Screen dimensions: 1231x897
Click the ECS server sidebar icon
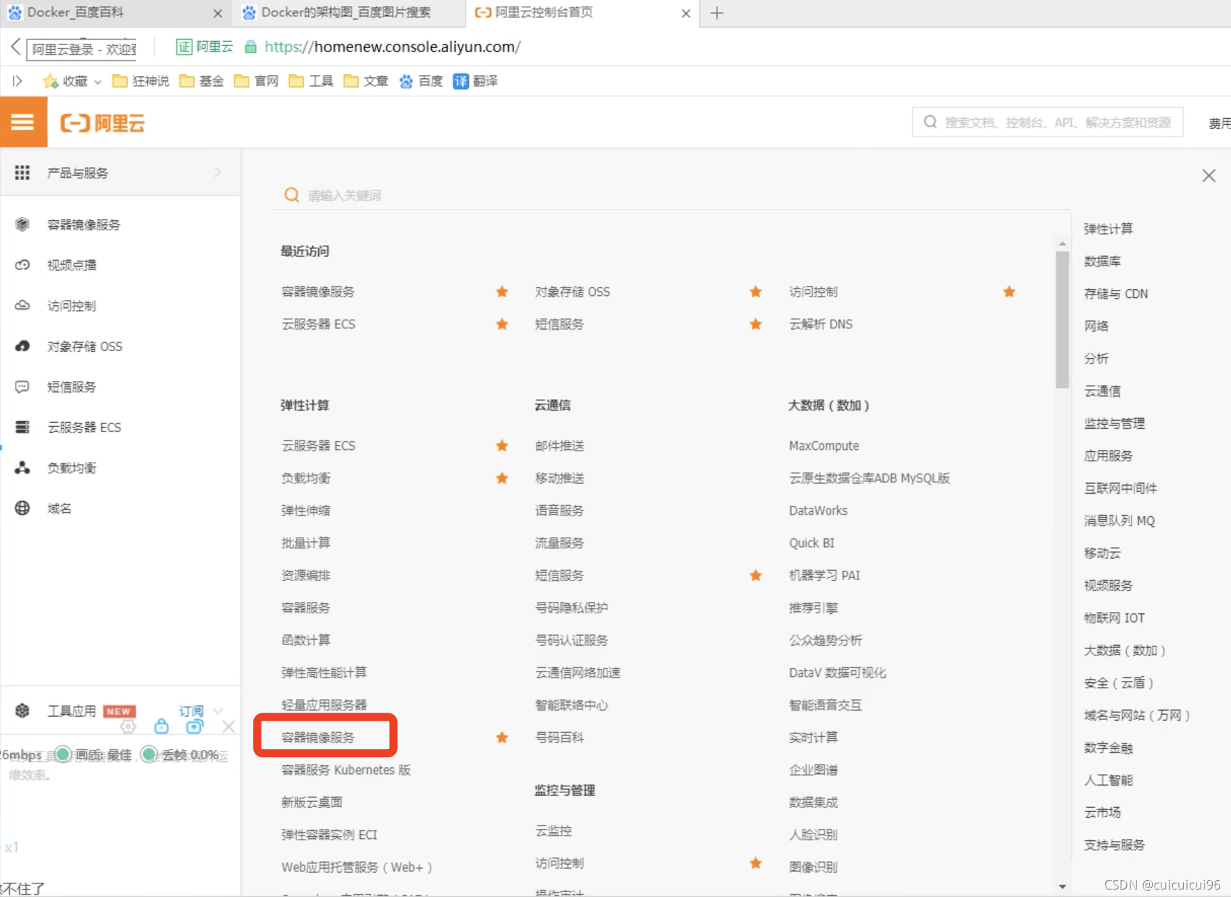click(22, 427)
